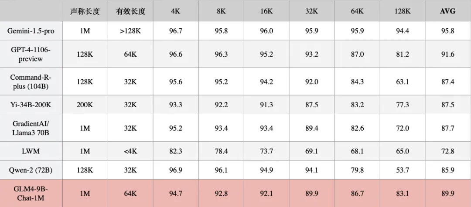Click the GPT-4-1106-preview row label
Viewport: 471px width, 207px height.
point(31,54)
